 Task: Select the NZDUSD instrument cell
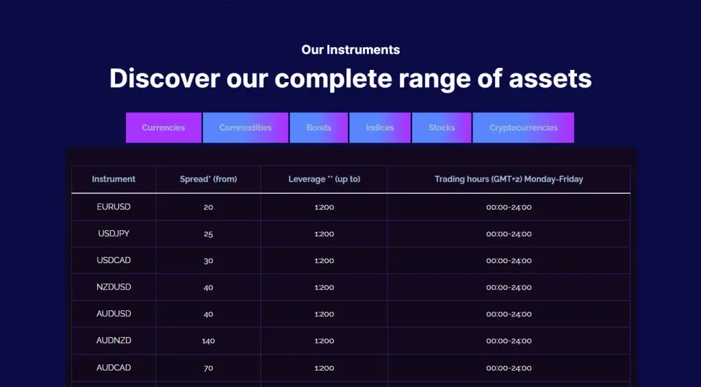[114, 287]
